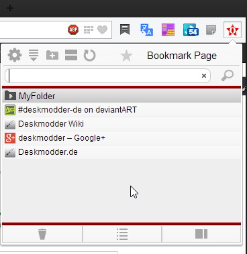
Task: Click the red Google+ favicon
Action: [10, 138]
